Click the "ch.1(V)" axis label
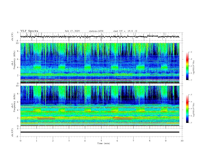205x158 pixels. 12,37
